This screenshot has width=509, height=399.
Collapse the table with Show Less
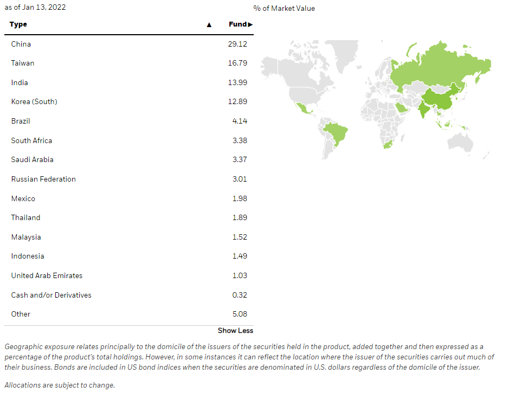coord(235,330)
